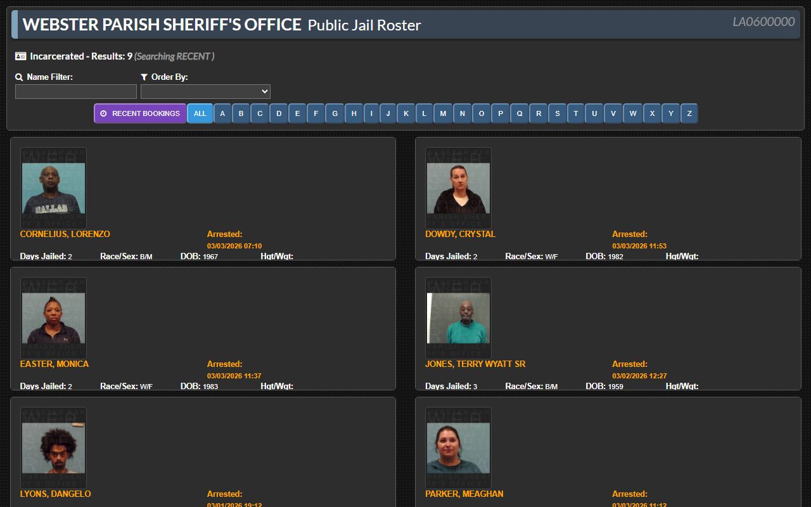
Task: Filter roster by letter I
Action: (371, 113)
